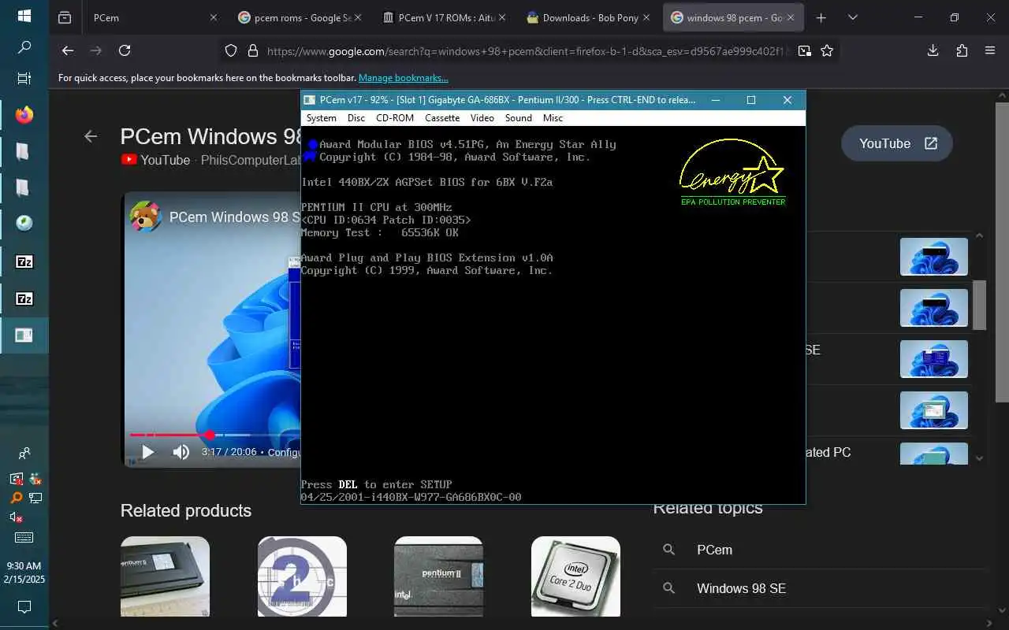
Task: Open the Firefox downloads panel
Action: 933,50
